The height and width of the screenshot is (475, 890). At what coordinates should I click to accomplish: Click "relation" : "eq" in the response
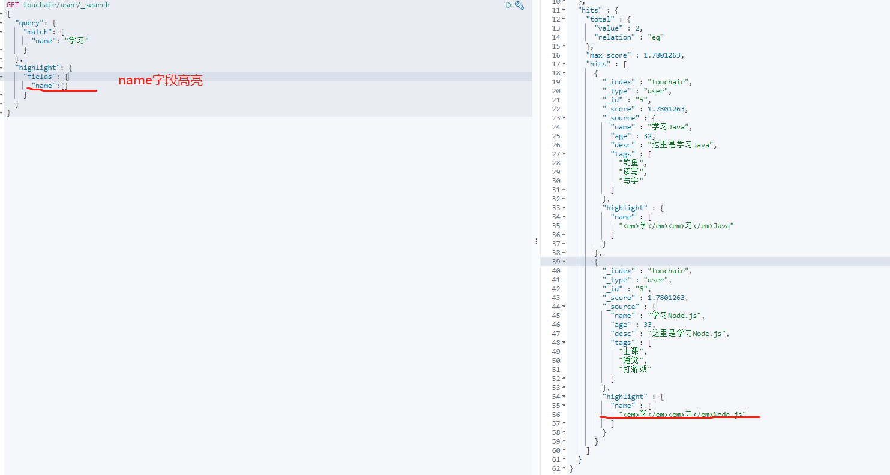click(629, 37)
